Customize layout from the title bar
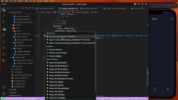This screenshot has height=100, width=178. 146,4
